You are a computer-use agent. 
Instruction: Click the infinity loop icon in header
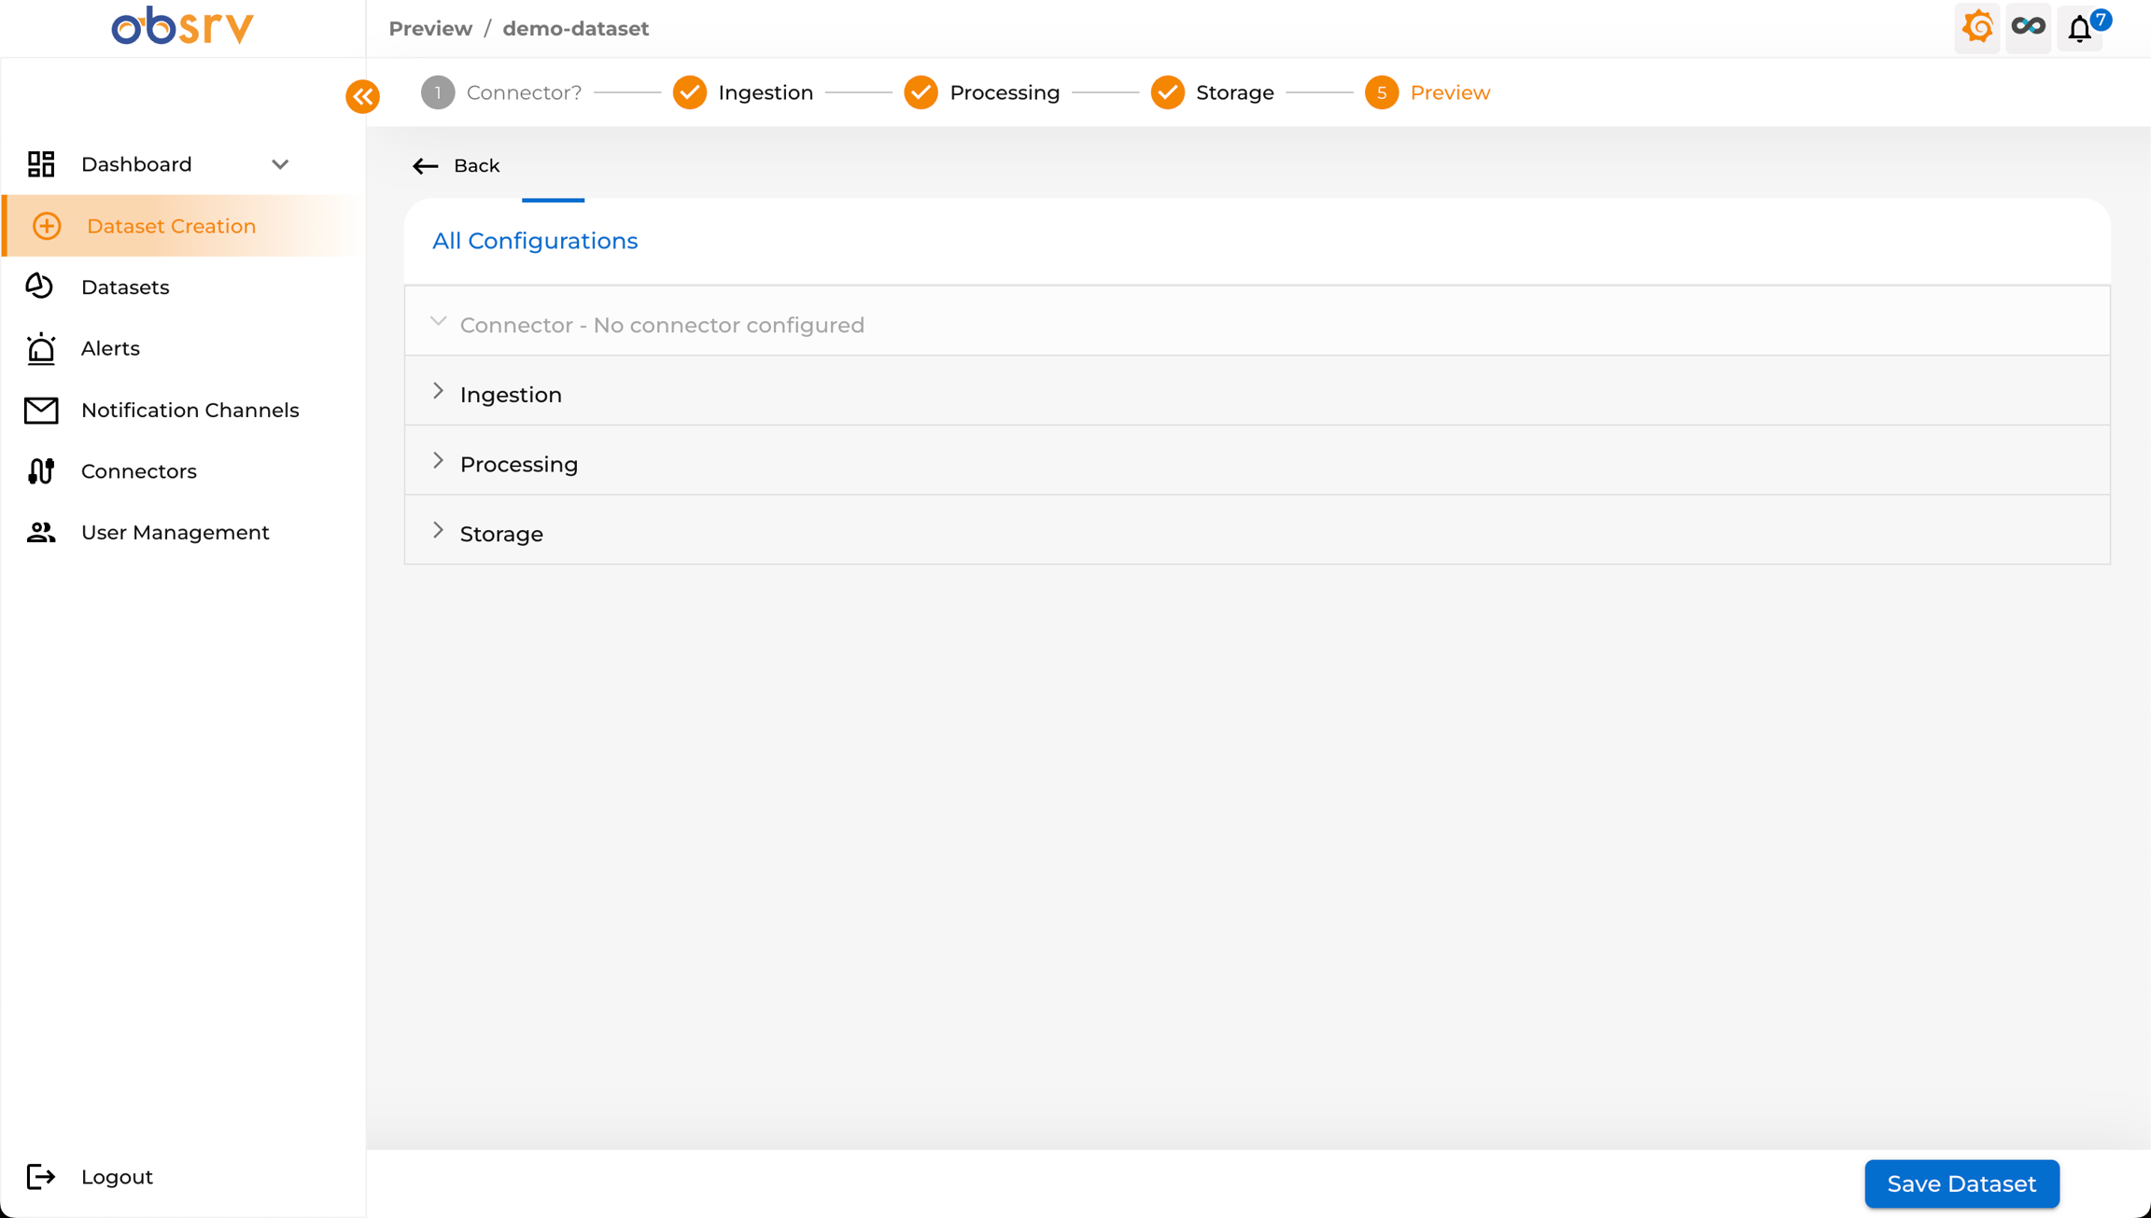[2028, 27]
